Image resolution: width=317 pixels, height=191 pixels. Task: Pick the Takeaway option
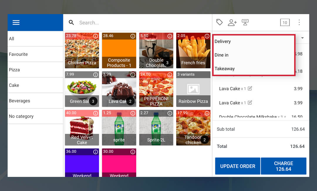[225, 69]
